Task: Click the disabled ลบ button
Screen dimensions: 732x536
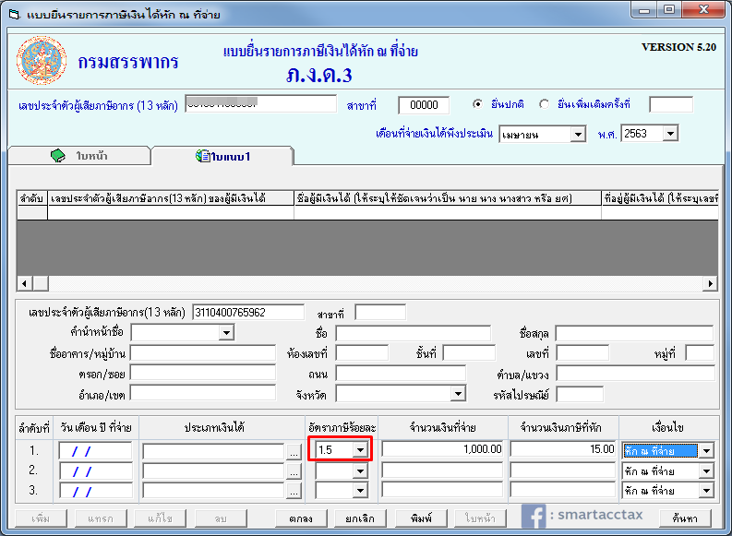Action: pos(221,518)
